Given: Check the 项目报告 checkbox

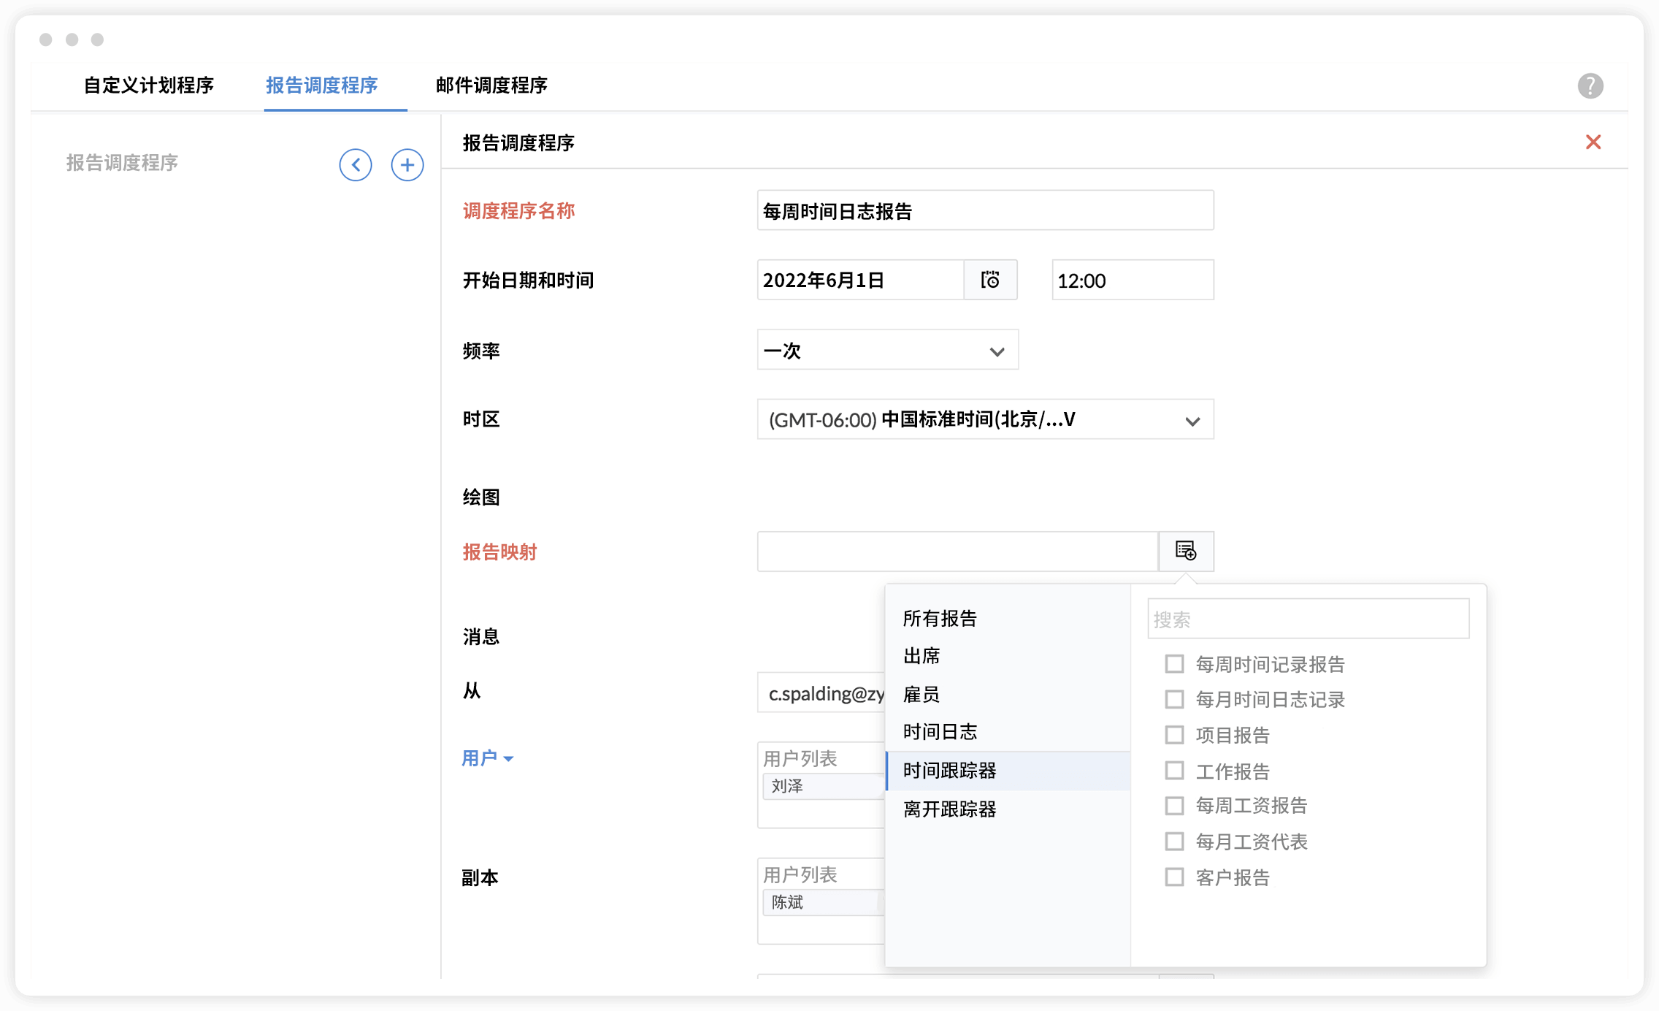Looking at the screenshot, I should pos(1174,735).
